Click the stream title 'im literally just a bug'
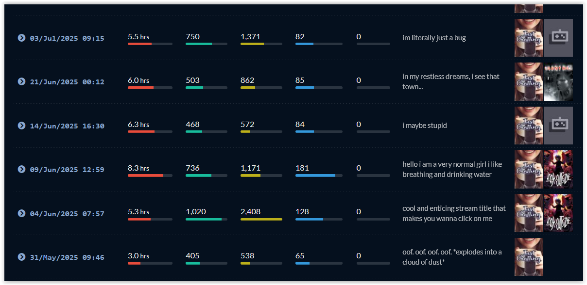 coord(434,38)
